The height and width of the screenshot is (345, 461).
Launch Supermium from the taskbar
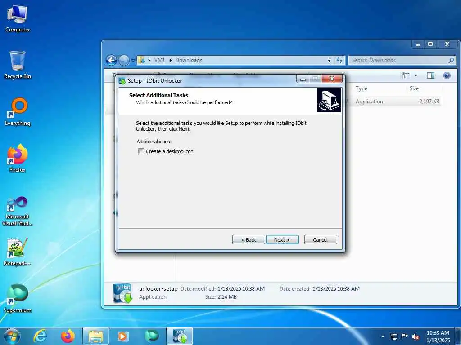point(152,336)
